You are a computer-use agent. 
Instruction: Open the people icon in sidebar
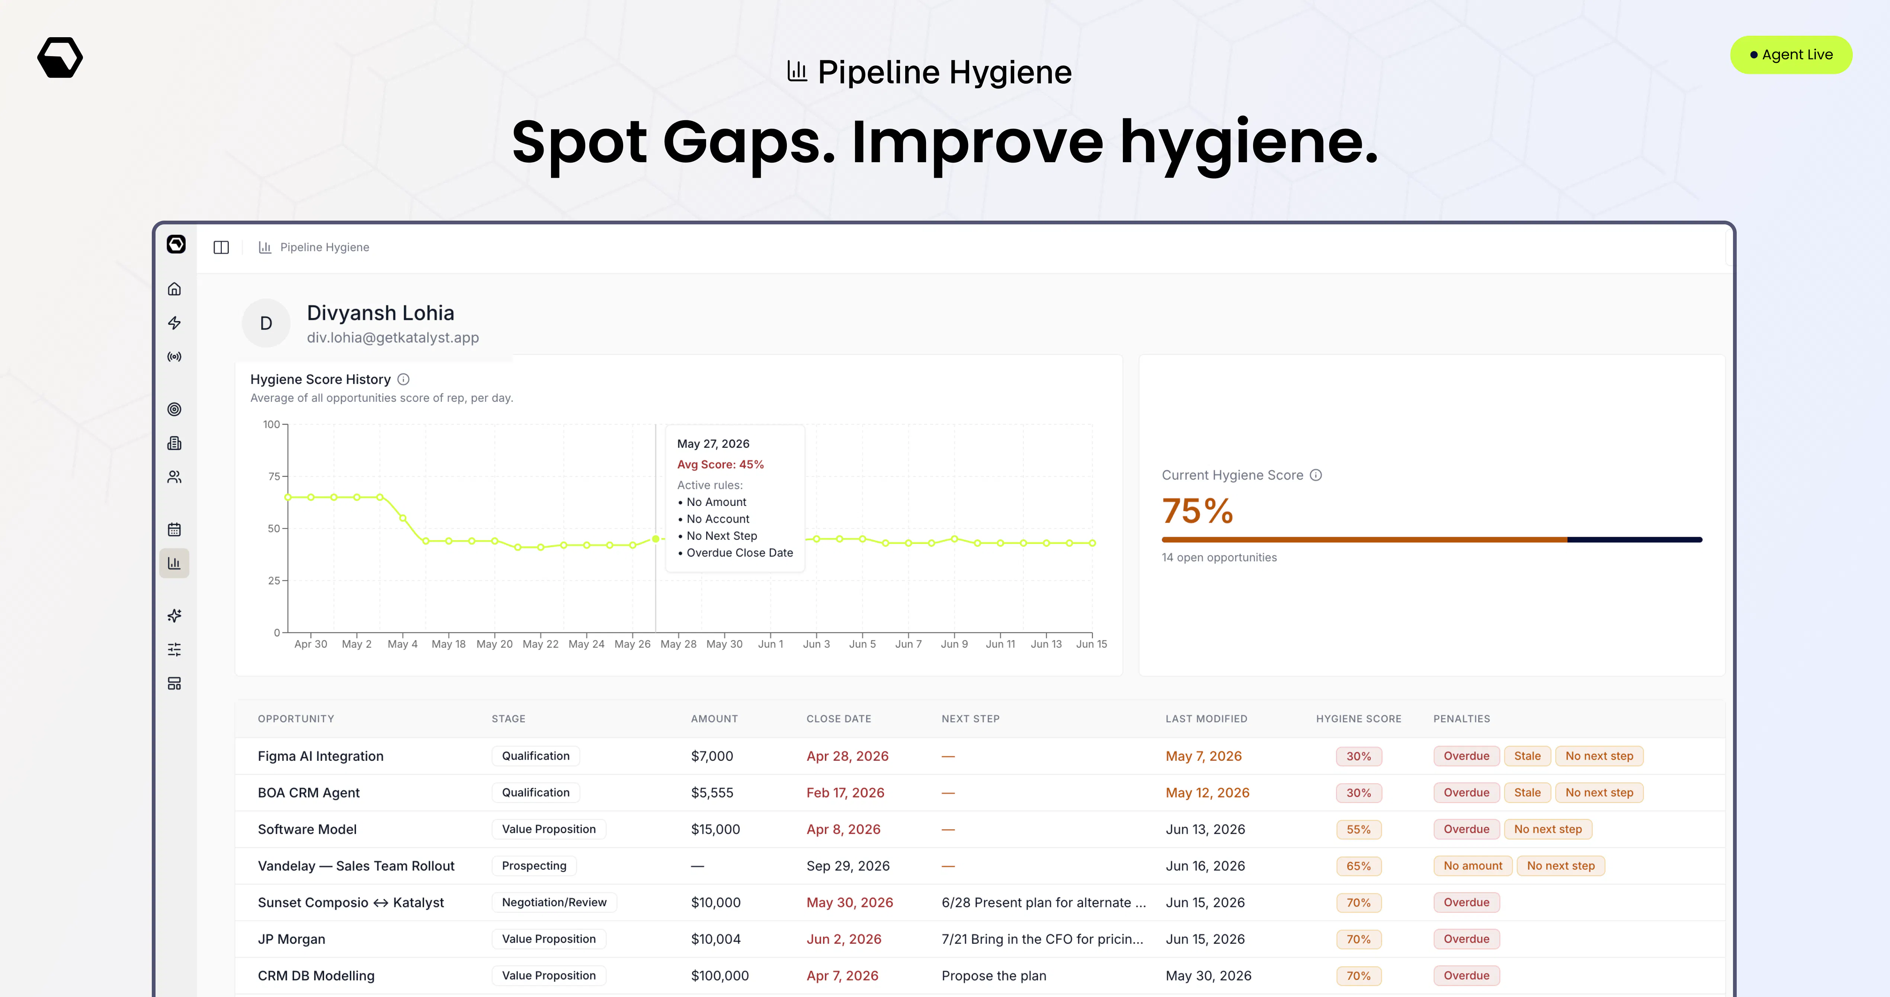174,477
